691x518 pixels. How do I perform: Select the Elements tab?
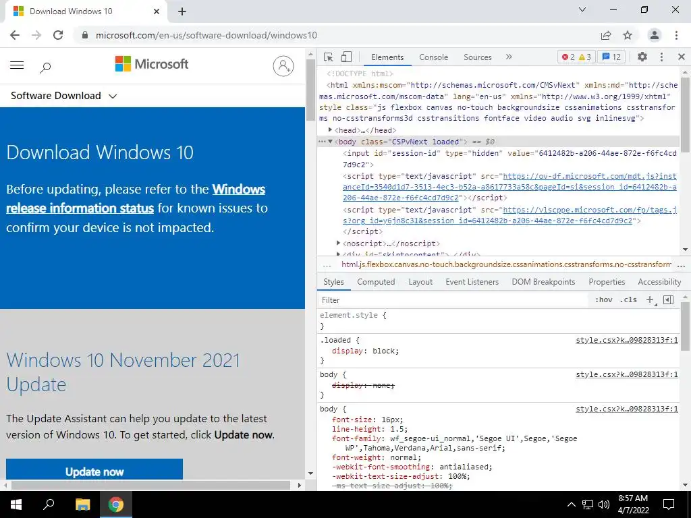387,57
